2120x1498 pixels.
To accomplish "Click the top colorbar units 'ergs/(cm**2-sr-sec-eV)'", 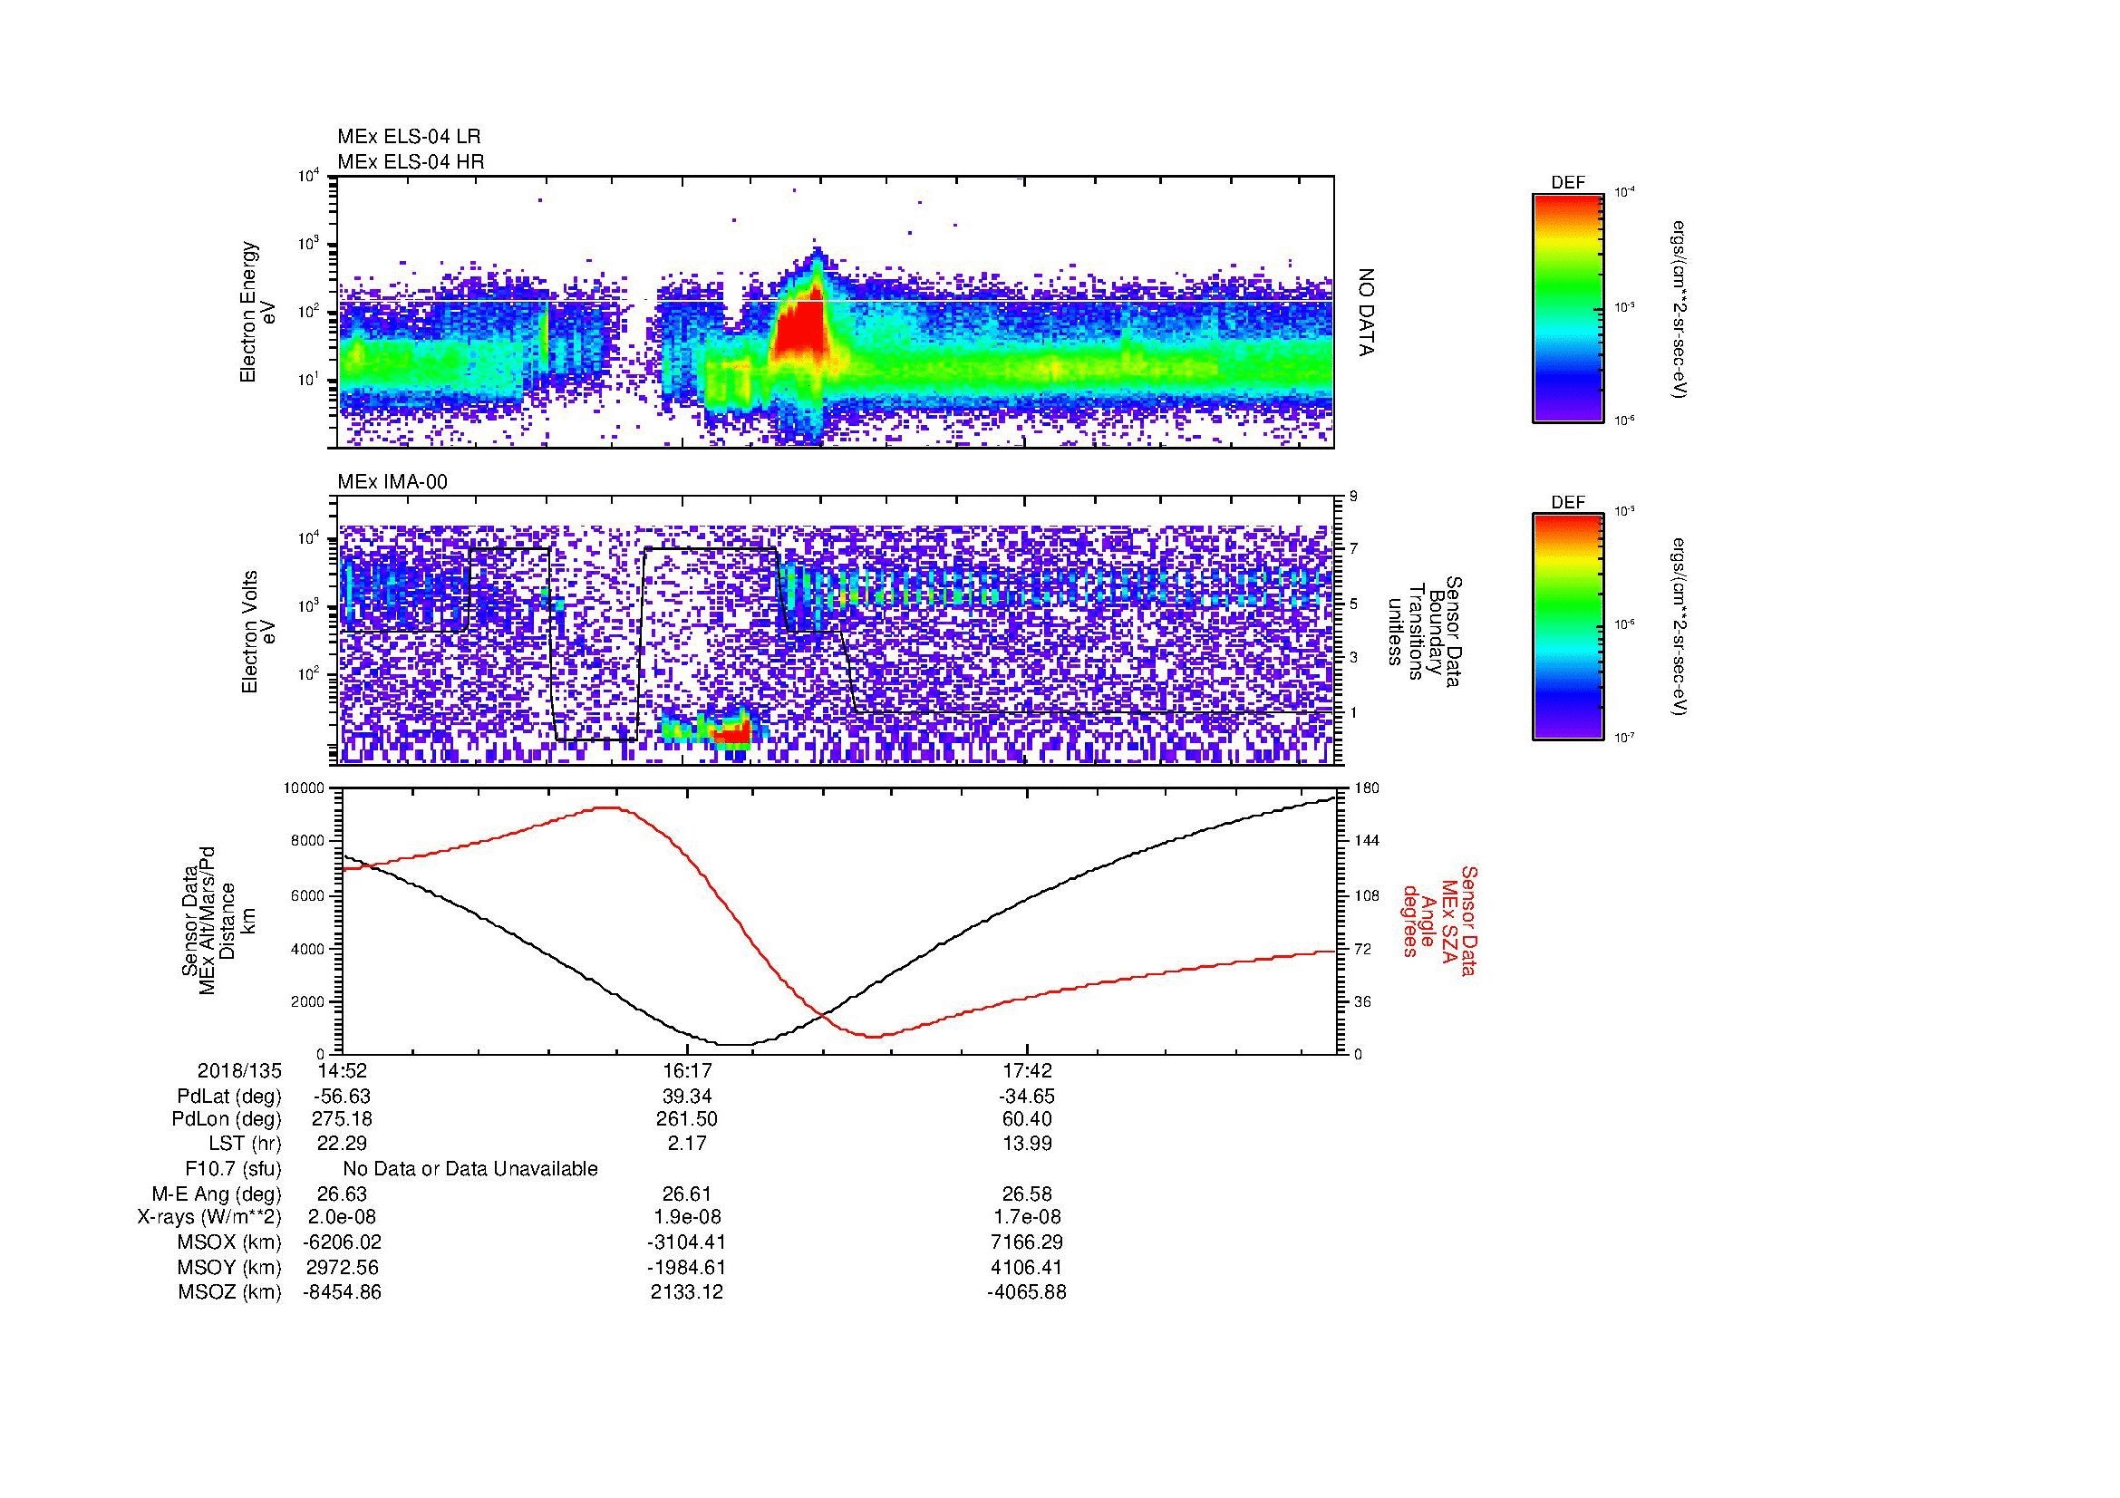I will (x=1678, y=309).
